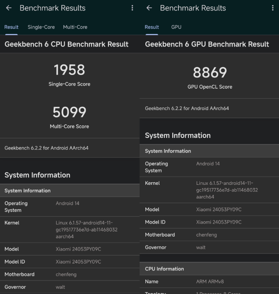Switch to the Single-Core tab
This screenshot has width=279, height=294.
(x=41, y=27)
